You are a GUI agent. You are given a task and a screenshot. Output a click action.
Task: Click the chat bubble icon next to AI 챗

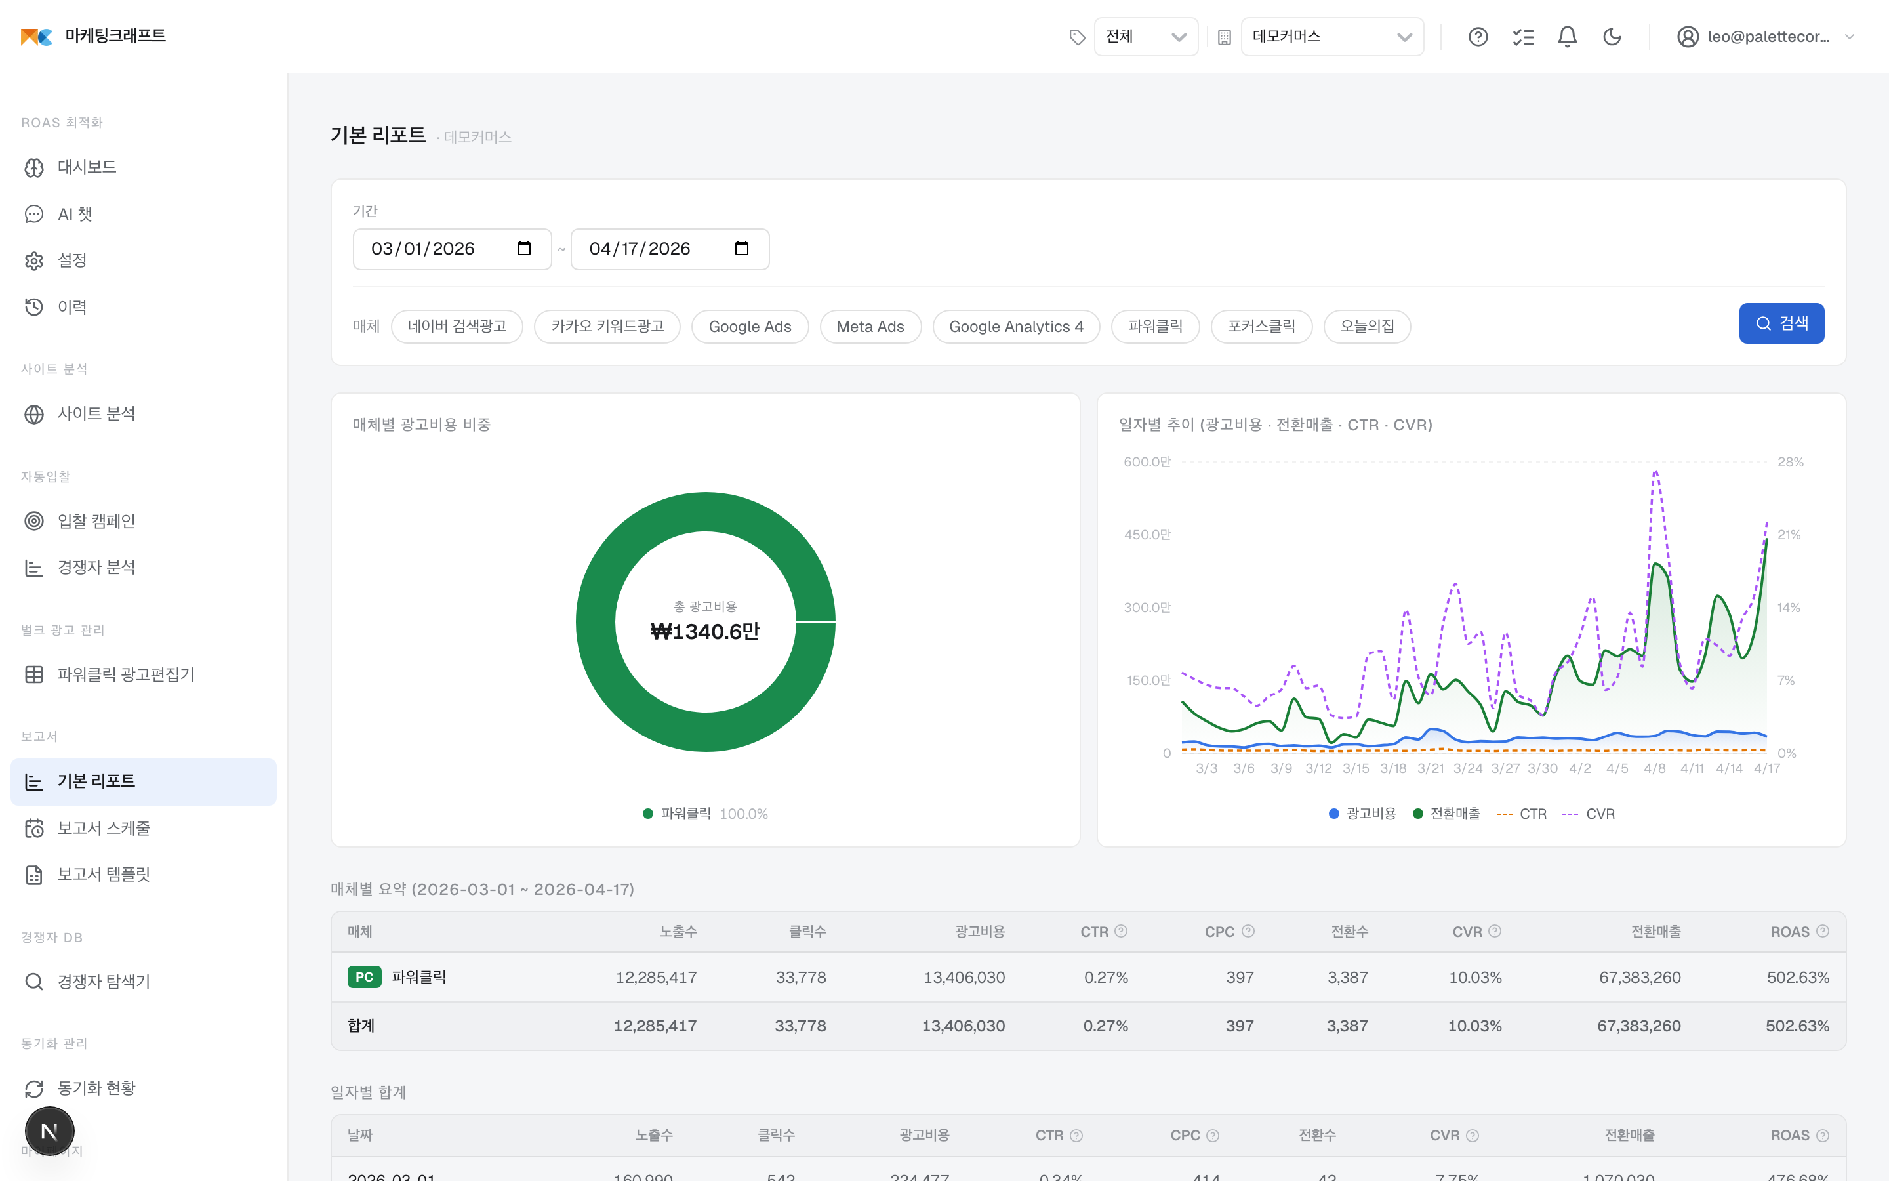click(33, 215)
